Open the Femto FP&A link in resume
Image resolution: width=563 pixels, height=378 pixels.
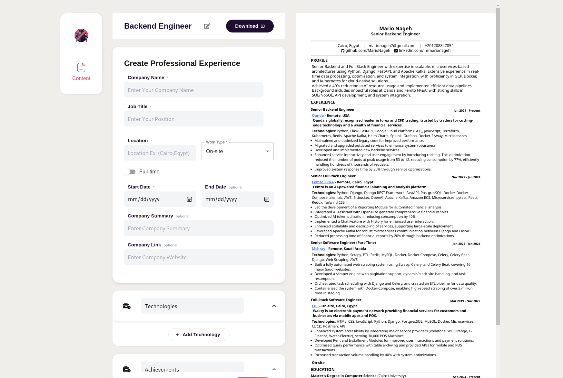point(323,182)
